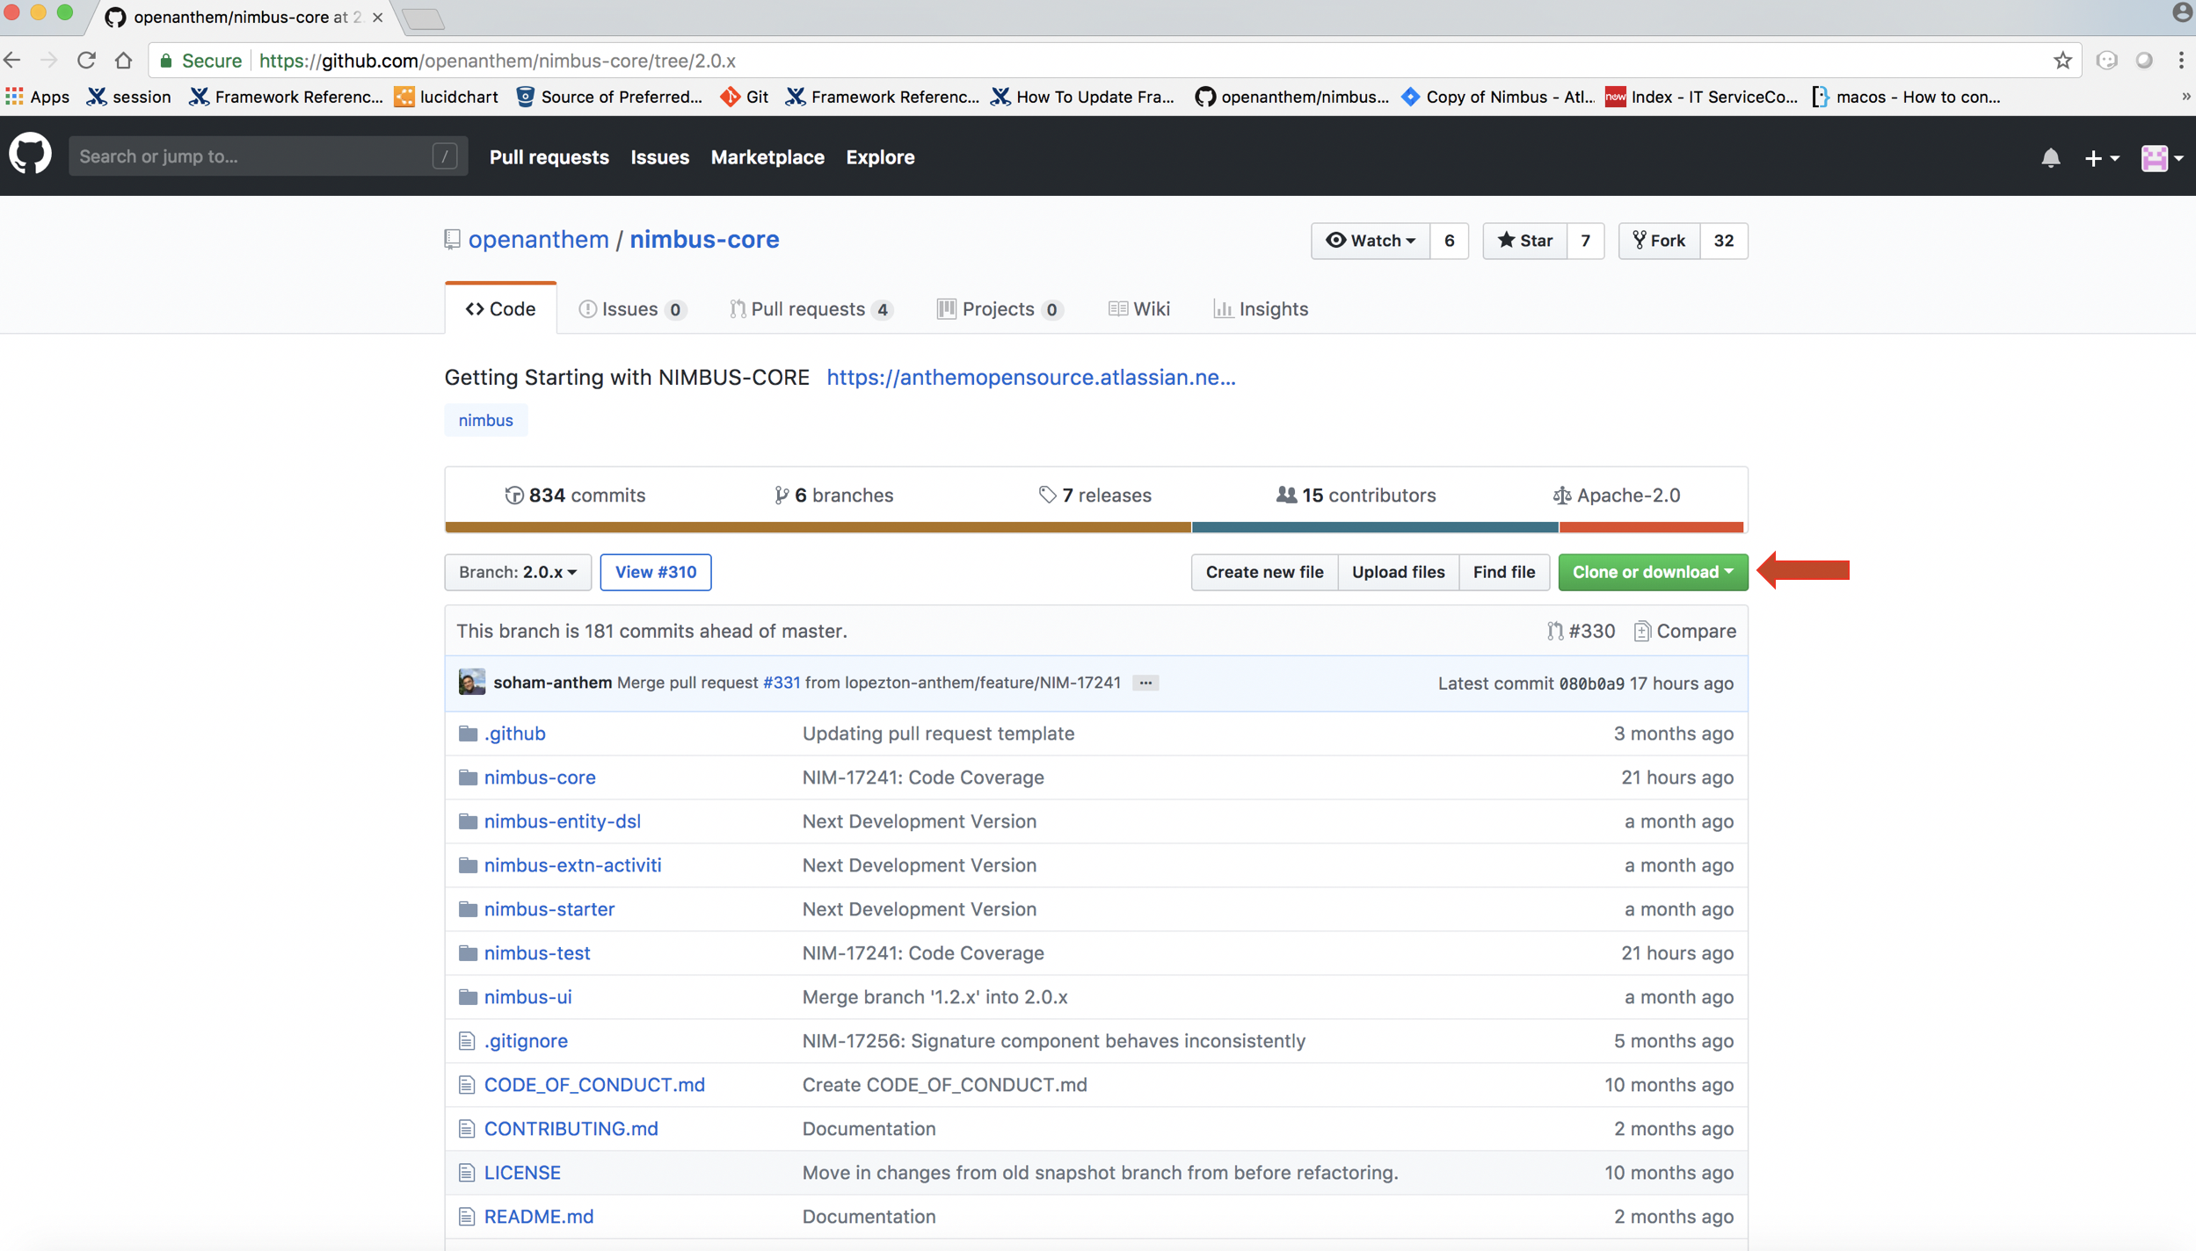Focus the Search or jump to field
The width and height of the screenshot is (2196, 1251).
[x=268, y=155]
